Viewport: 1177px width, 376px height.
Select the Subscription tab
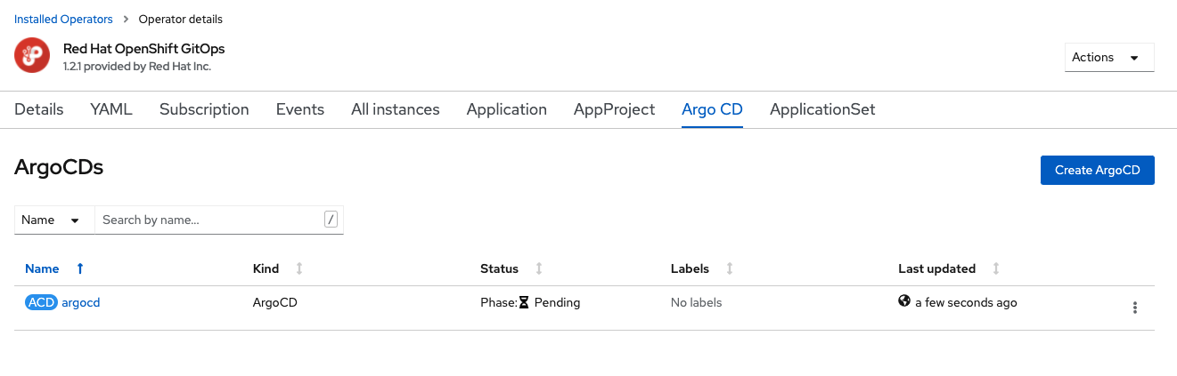[204, 109]
